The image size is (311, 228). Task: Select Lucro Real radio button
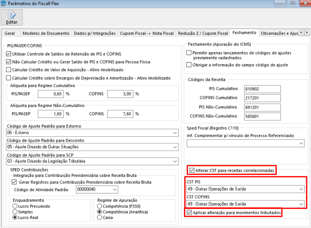[x=15, y=217]
